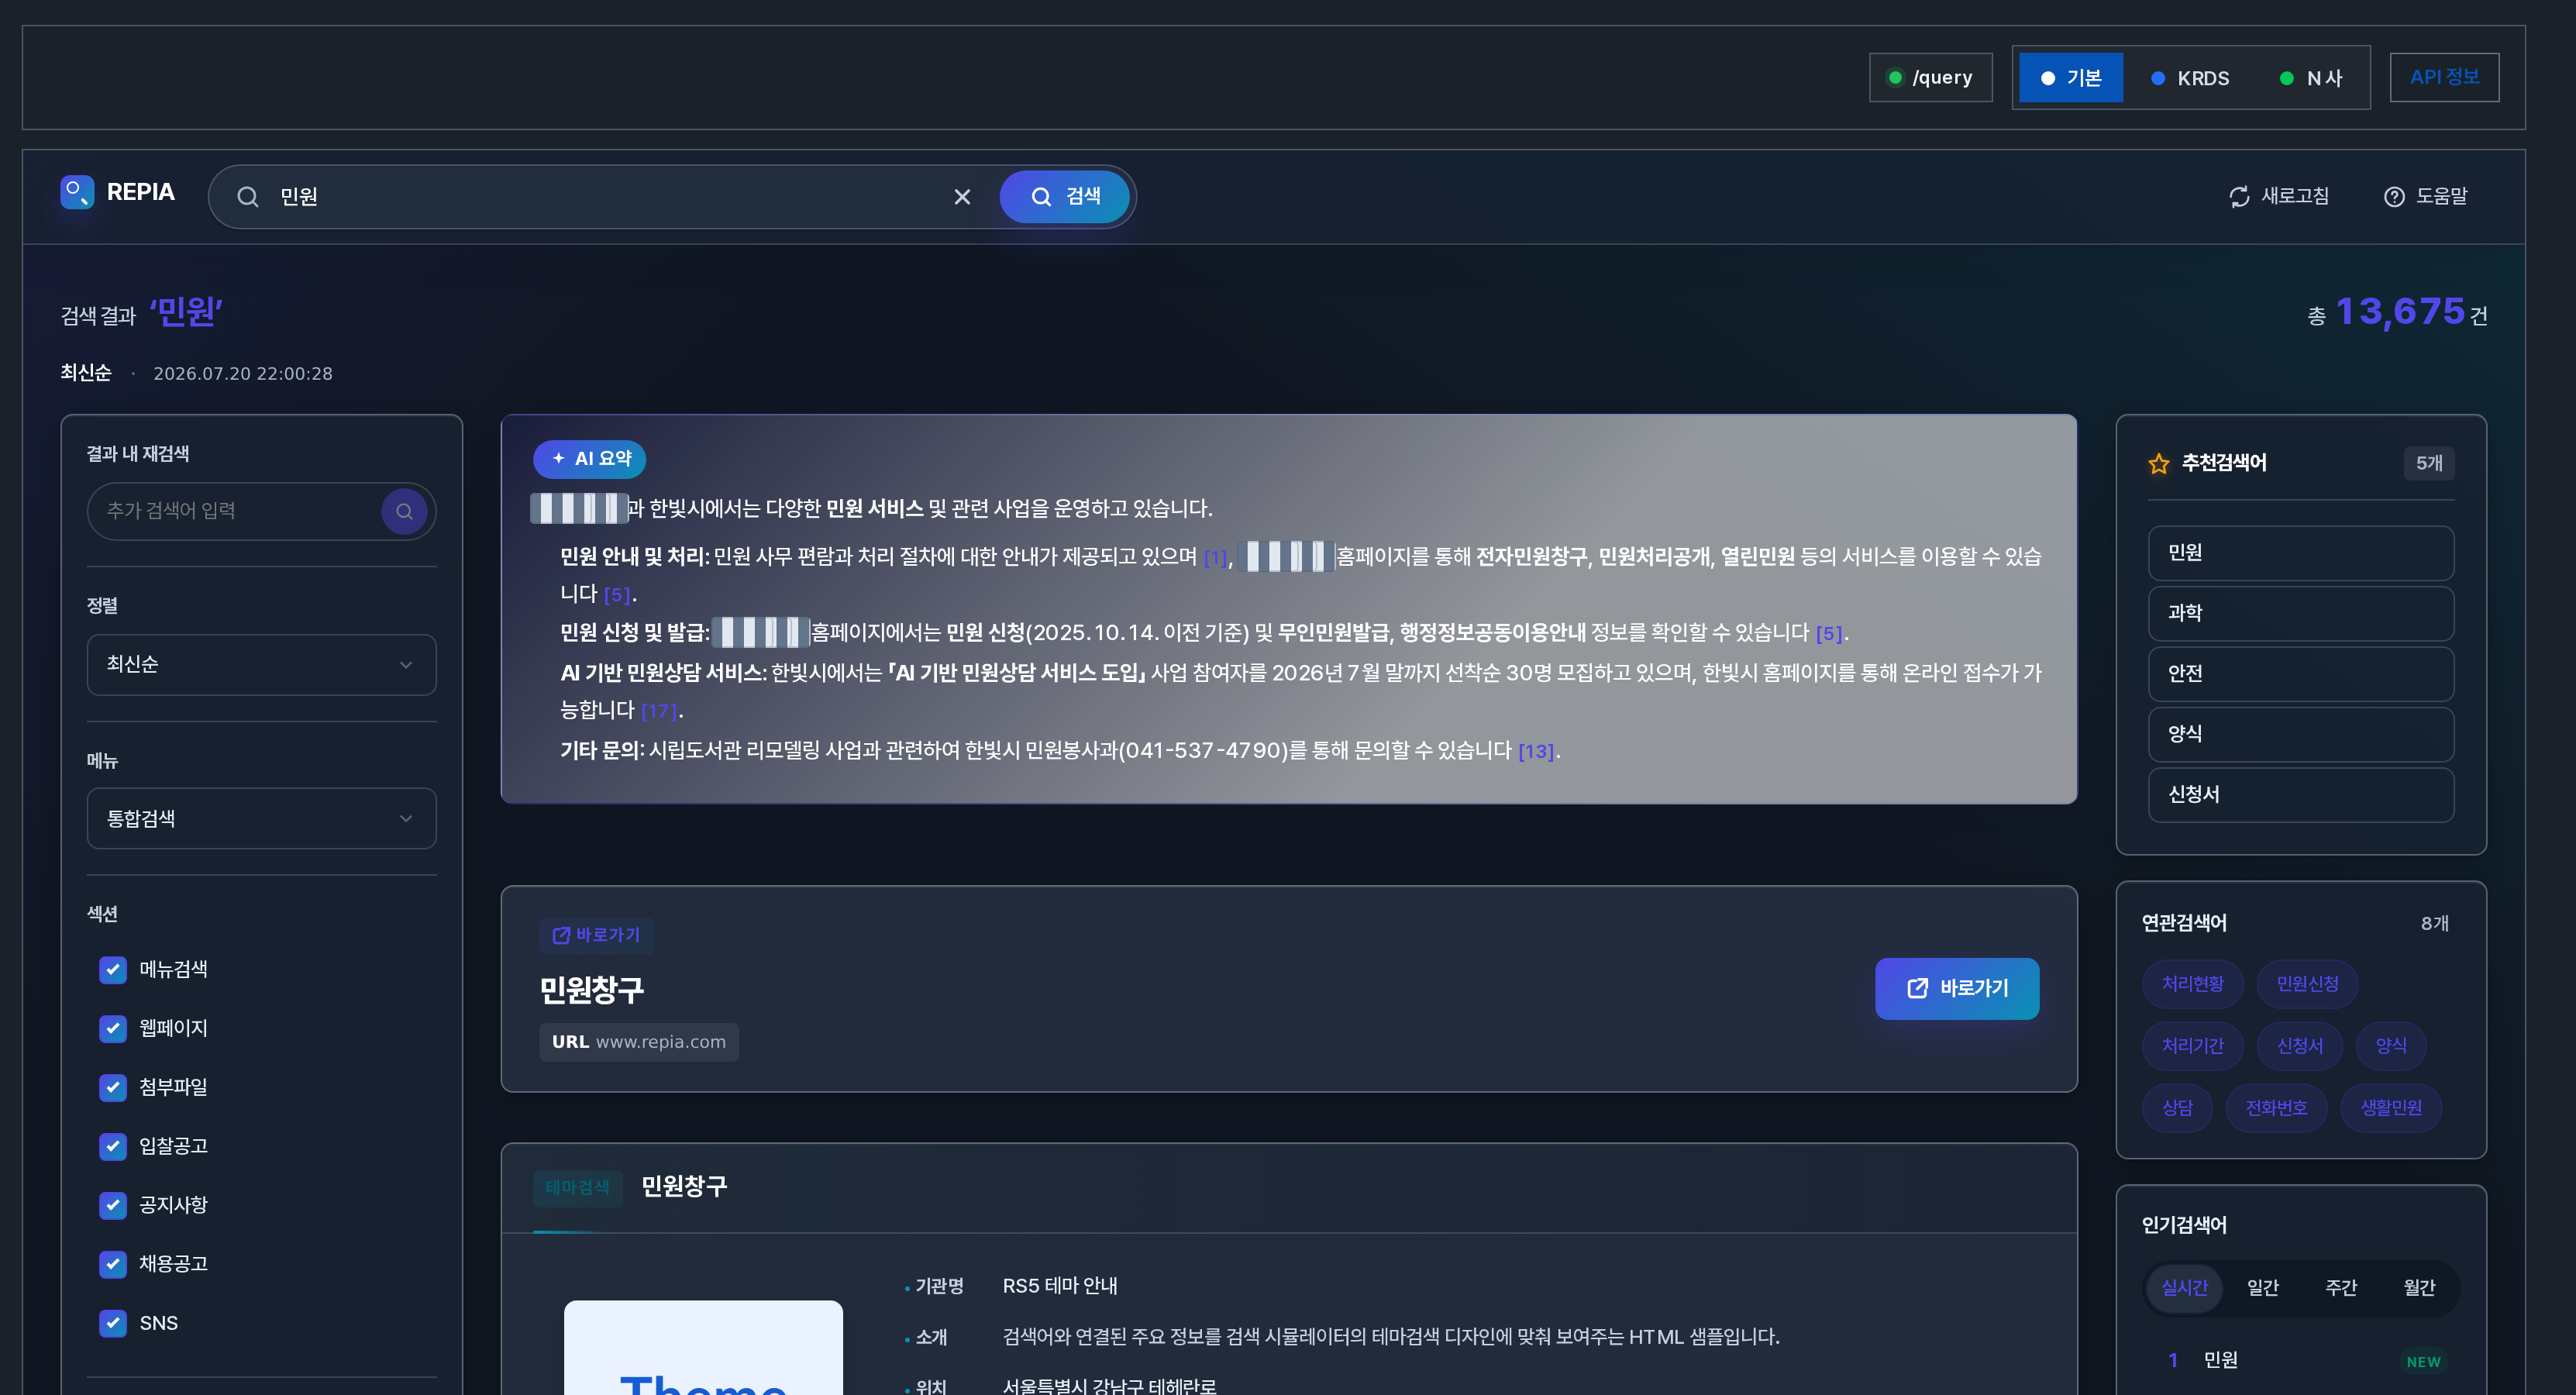Viewport: 2576px width, 1395px height.
Task: Click related keyword chip 처리현황
Action: (2192, 984)
